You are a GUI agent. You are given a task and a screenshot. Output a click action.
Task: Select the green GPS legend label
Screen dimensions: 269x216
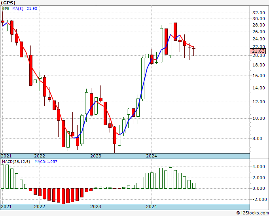click(x=6, y=9)
